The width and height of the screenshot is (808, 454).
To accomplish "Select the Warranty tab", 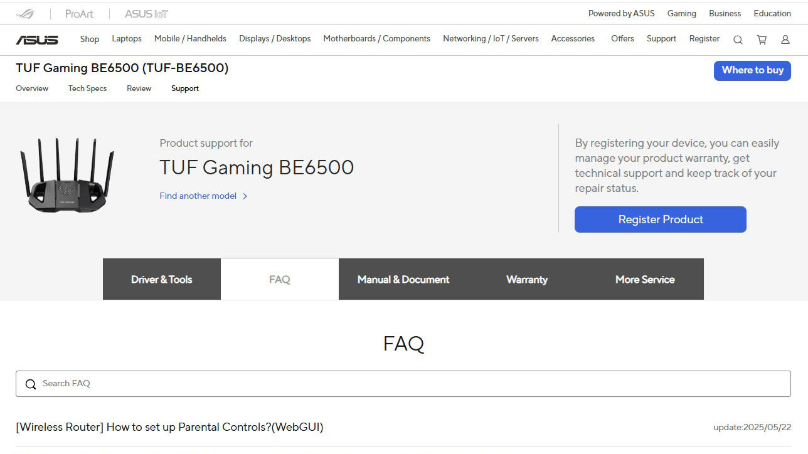I will pyautogui.click(x=527, y=280).
